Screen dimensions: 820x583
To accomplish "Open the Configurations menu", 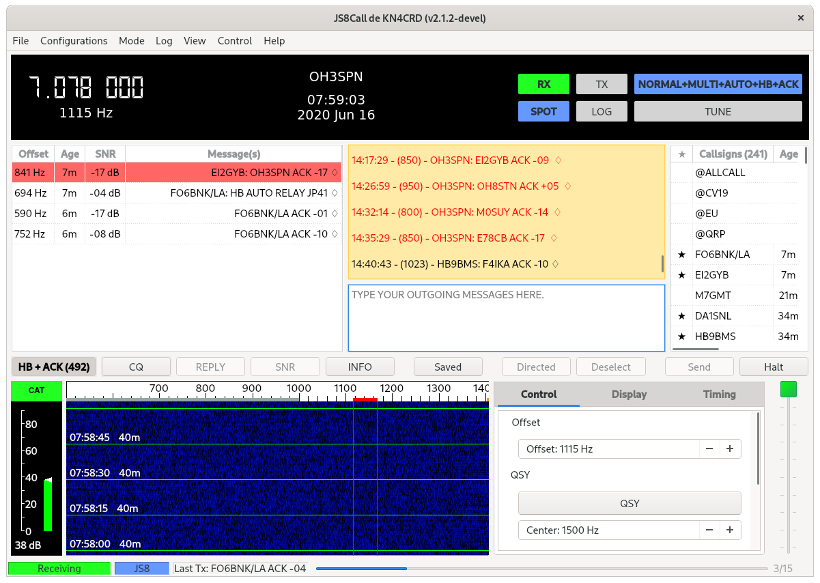I will tap(74, 41).
